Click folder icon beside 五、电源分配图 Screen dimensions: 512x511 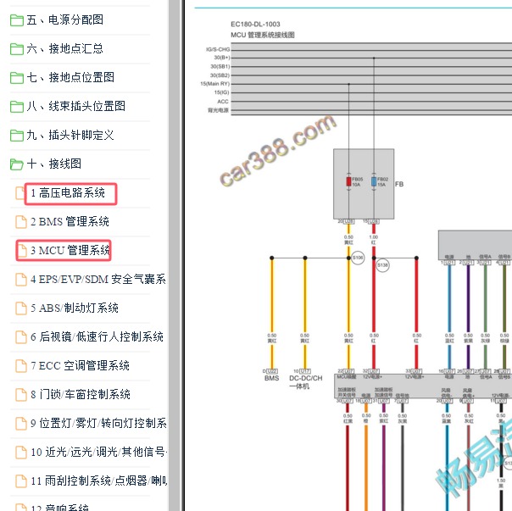click(x=17, y=20)
